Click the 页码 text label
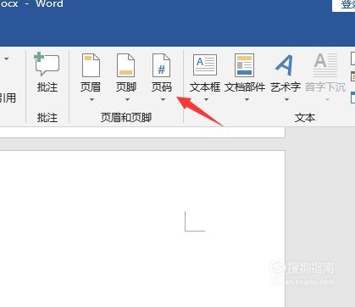 162,87
